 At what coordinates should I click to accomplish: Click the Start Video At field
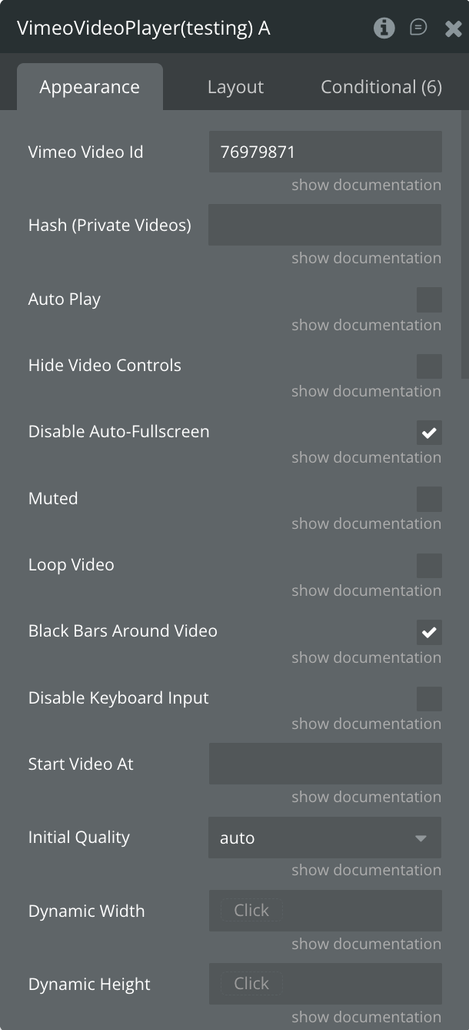tap(324, 764)
